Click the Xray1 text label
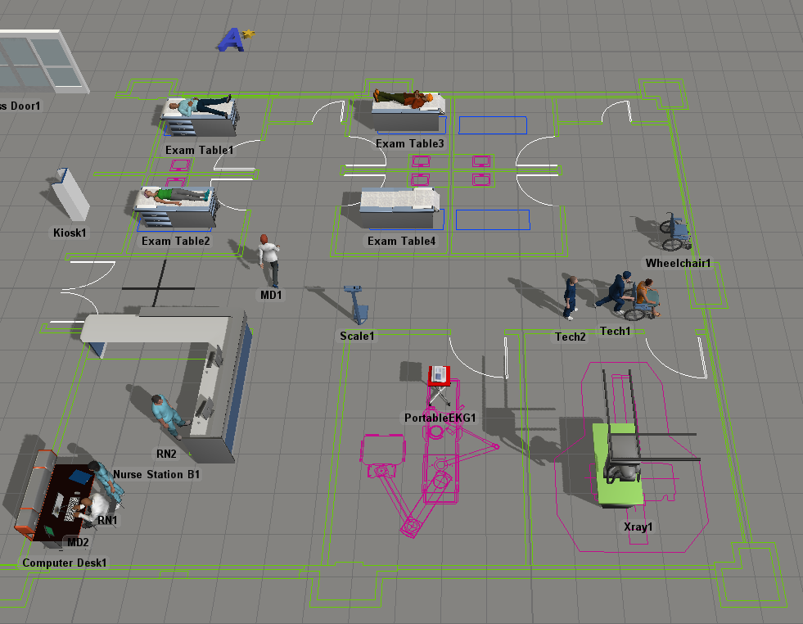803x624 pixels. [x=638, y=527]
